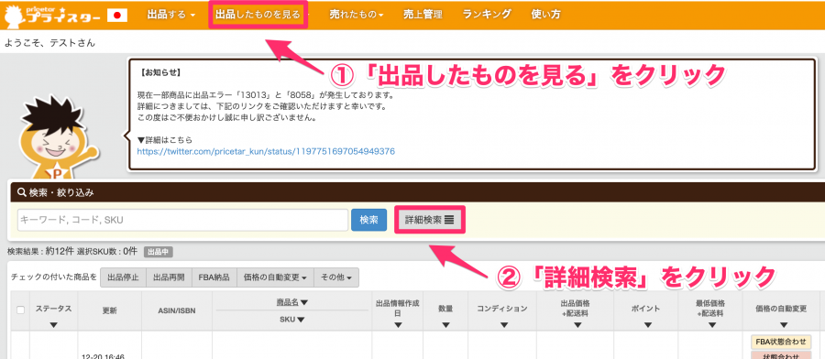Sort by 価格の自動変更 column header arrow
Screen dimensions: 825x359
pyautogui.click(x=784, y=325)
